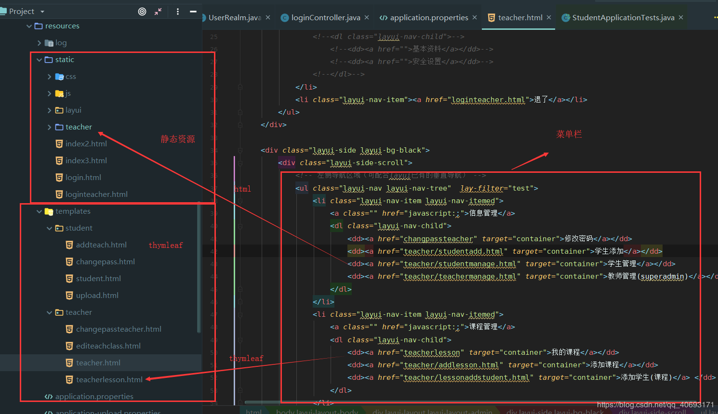Click the "teacher/studentadd.html" href in the editor
Screen dimensions: 718x414
[454, 251]
